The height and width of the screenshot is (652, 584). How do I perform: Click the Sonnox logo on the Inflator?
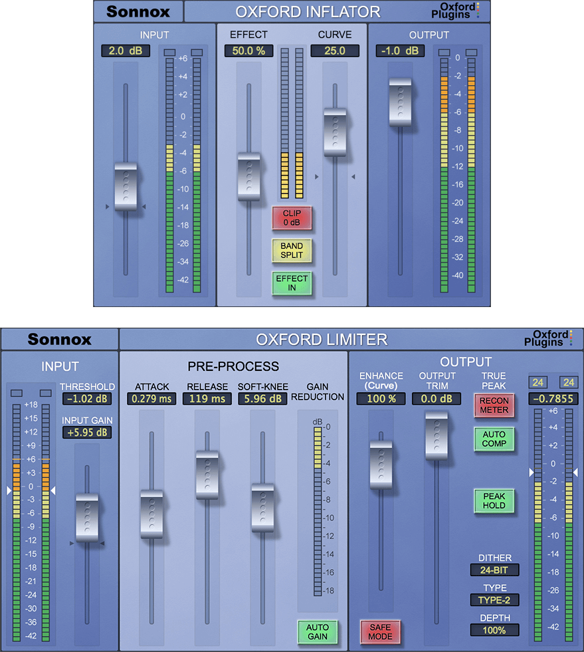click(x=138, y=11)
